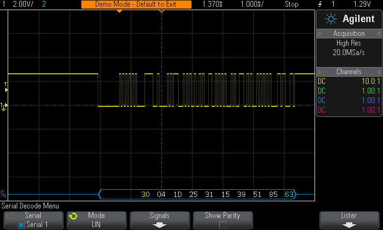The image size is (383, 230).
Task: Click the Acquisition panel right grip handle
Action: coord(379,34)
